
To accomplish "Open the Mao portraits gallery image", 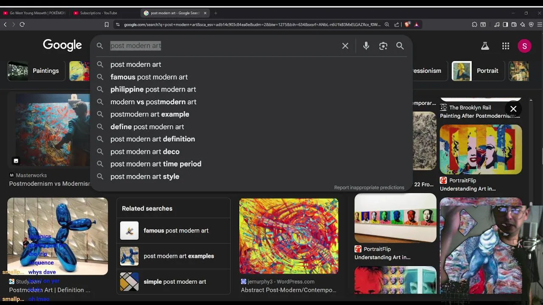I will (395, 218).
